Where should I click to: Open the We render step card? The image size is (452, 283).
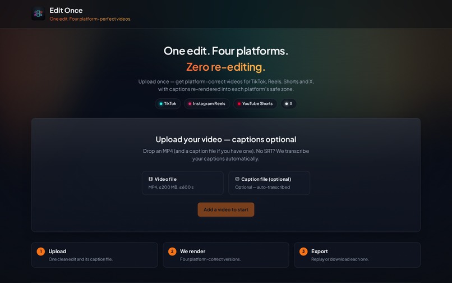pos(226,255)
